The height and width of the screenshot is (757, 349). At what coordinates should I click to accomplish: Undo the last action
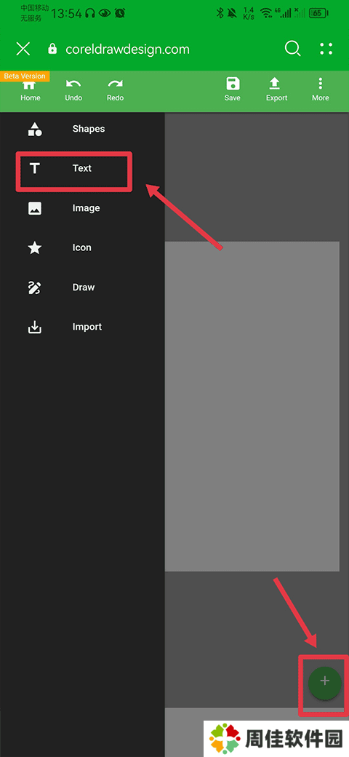(73, 90)
